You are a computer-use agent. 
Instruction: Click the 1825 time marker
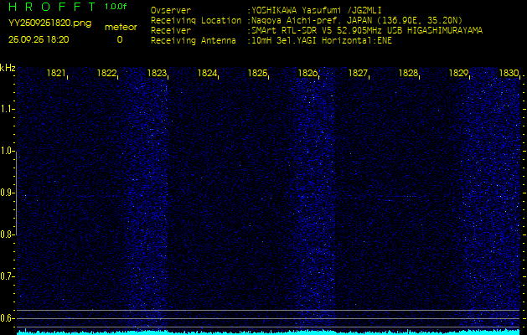click(x=257, y=73)
